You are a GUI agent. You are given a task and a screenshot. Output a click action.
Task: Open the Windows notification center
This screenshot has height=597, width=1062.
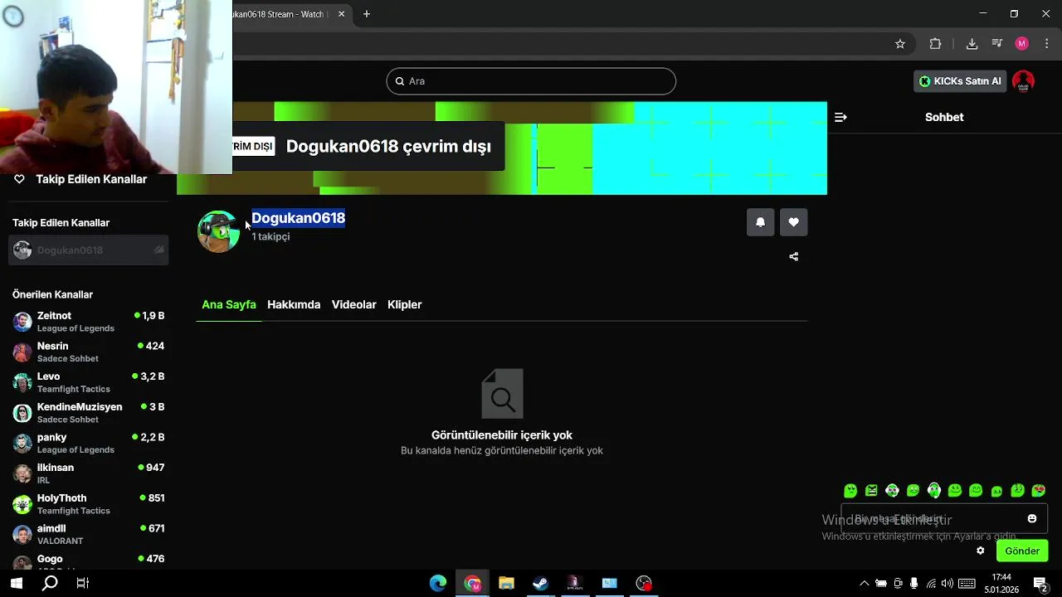tap(1040, 584)
